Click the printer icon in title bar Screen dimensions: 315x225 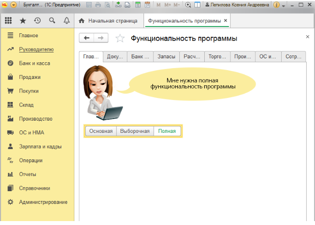pos(98,4)
